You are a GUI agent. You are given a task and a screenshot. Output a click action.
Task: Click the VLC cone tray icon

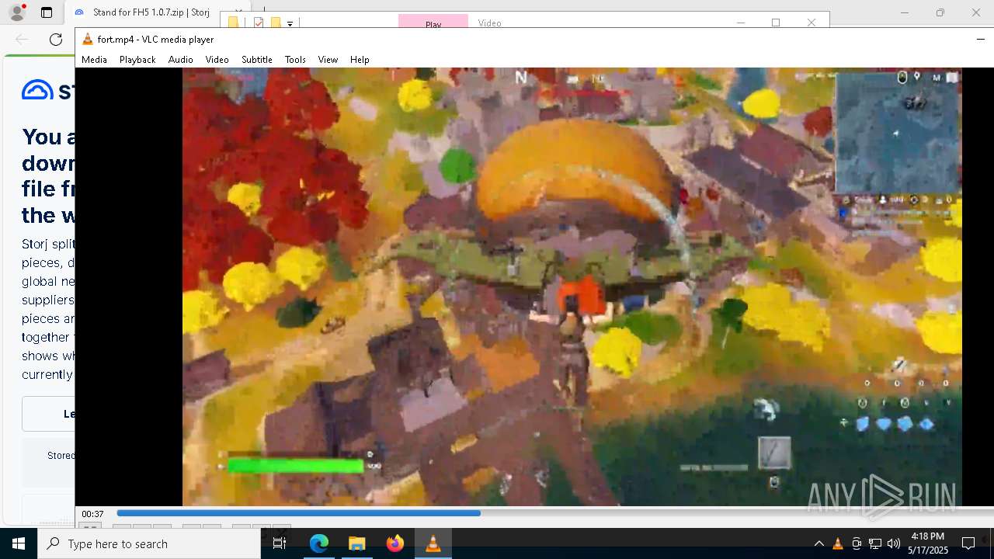pyautogui.click(x=837, y=543)
